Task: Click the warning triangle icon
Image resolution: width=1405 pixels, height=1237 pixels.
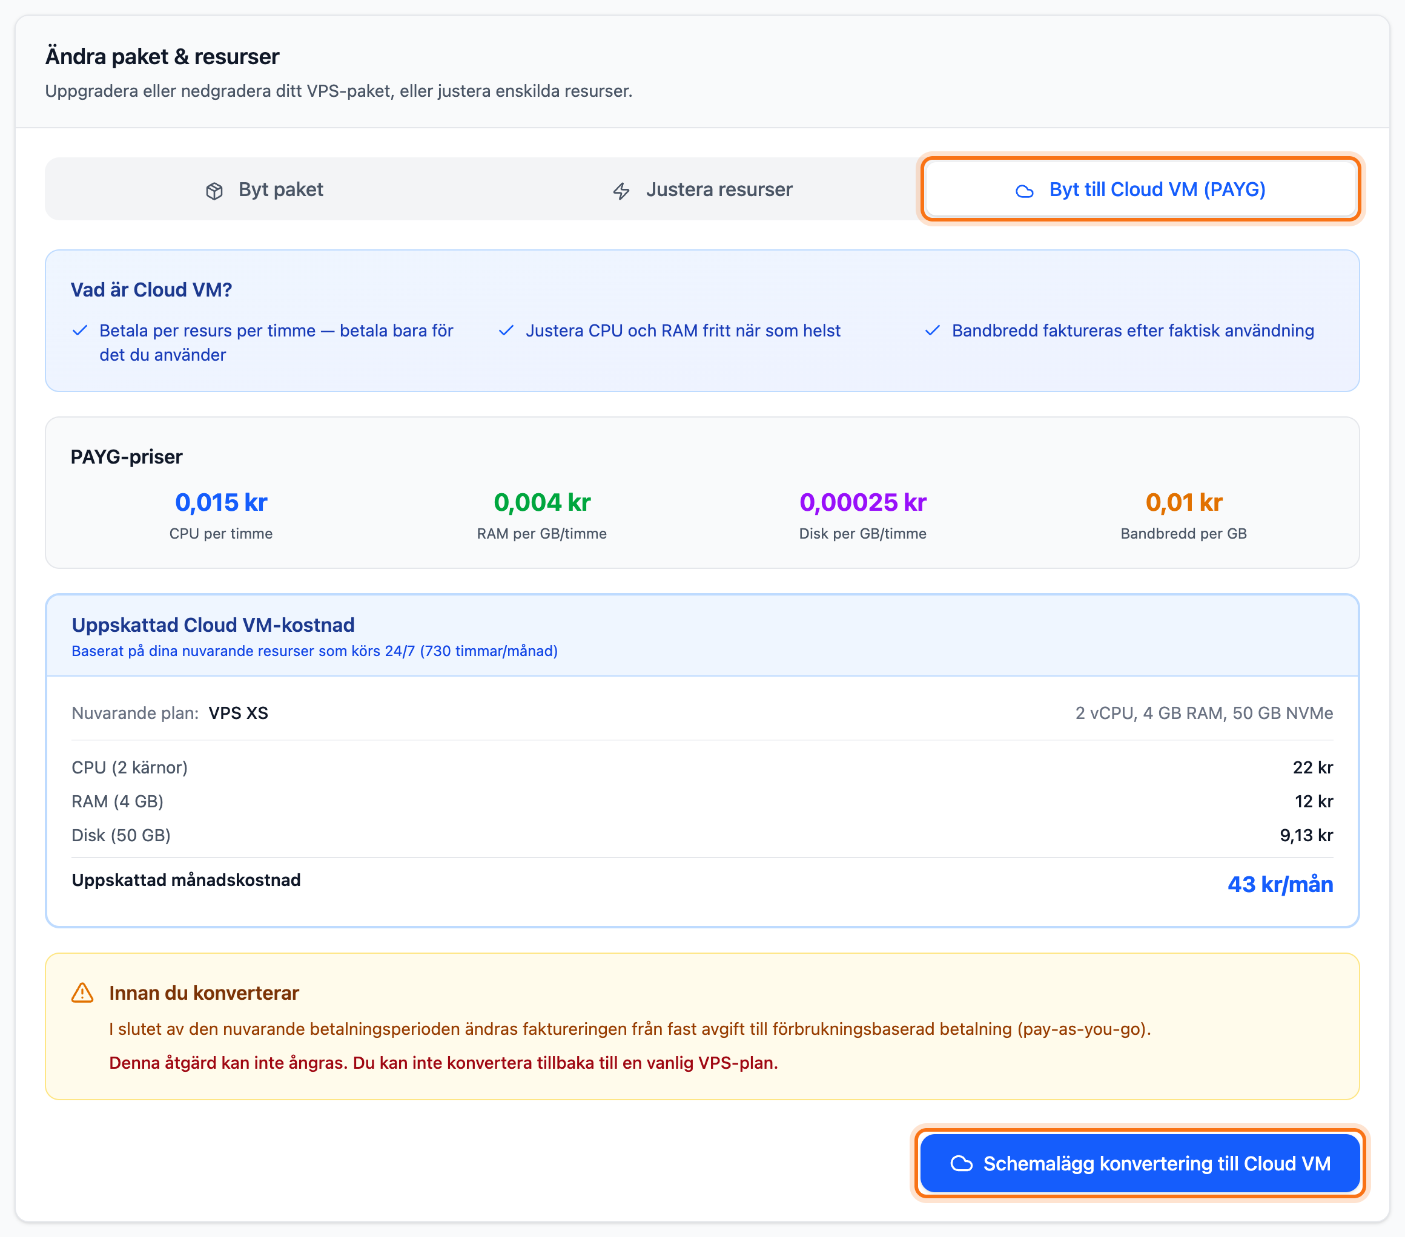Action: tap(82, 993)
